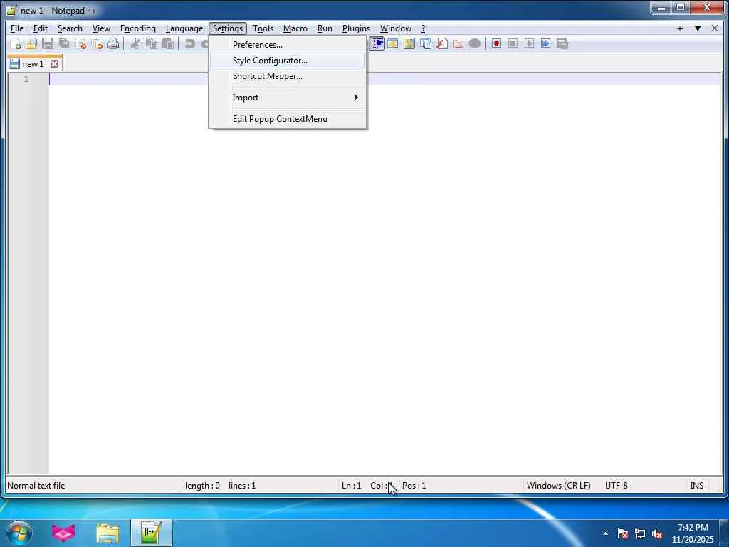
Task: Click 'length : 0' status entry
Action: click(202, 486)
